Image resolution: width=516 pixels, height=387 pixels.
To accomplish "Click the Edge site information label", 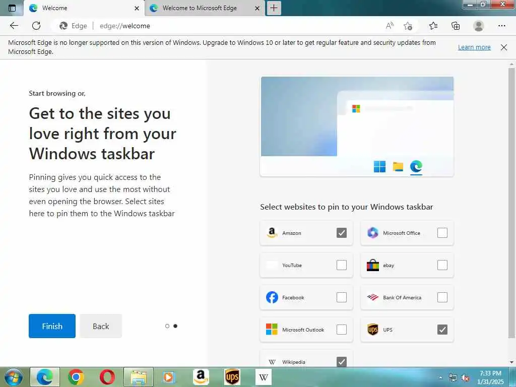I will tap(73, 26).
